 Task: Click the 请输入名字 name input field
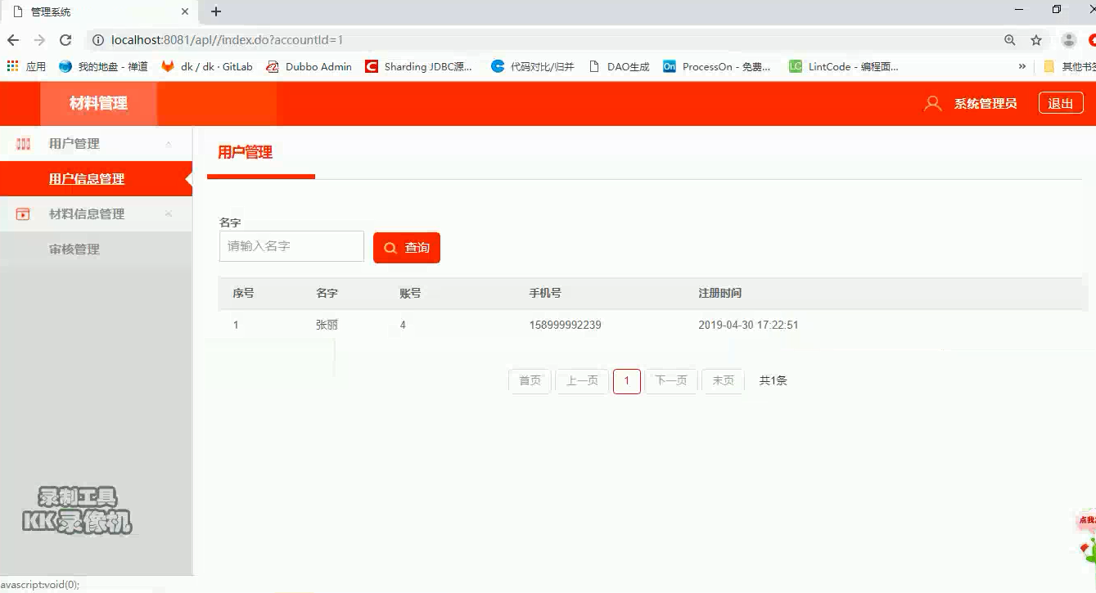click(x=291, y=246)
